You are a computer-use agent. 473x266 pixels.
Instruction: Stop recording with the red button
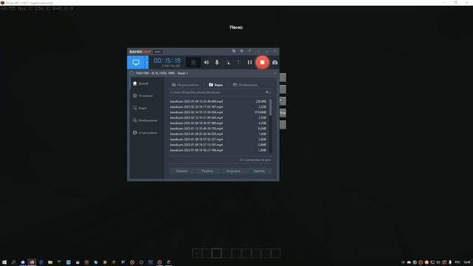click(262, 62)
